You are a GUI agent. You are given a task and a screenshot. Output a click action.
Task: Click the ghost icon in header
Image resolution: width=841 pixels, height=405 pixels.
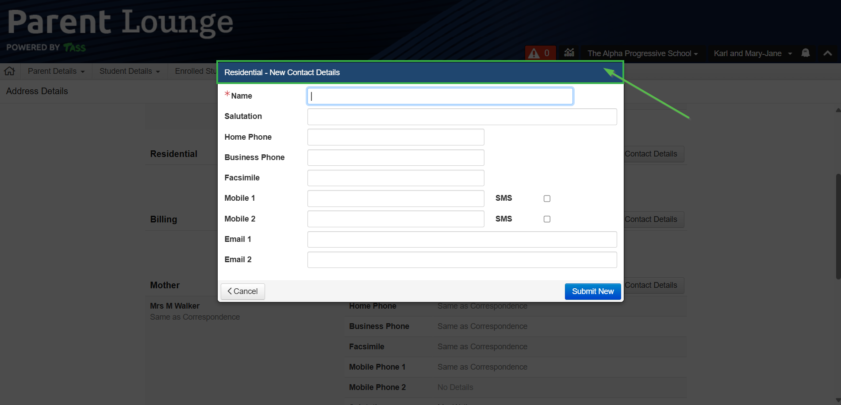(806, 53)
